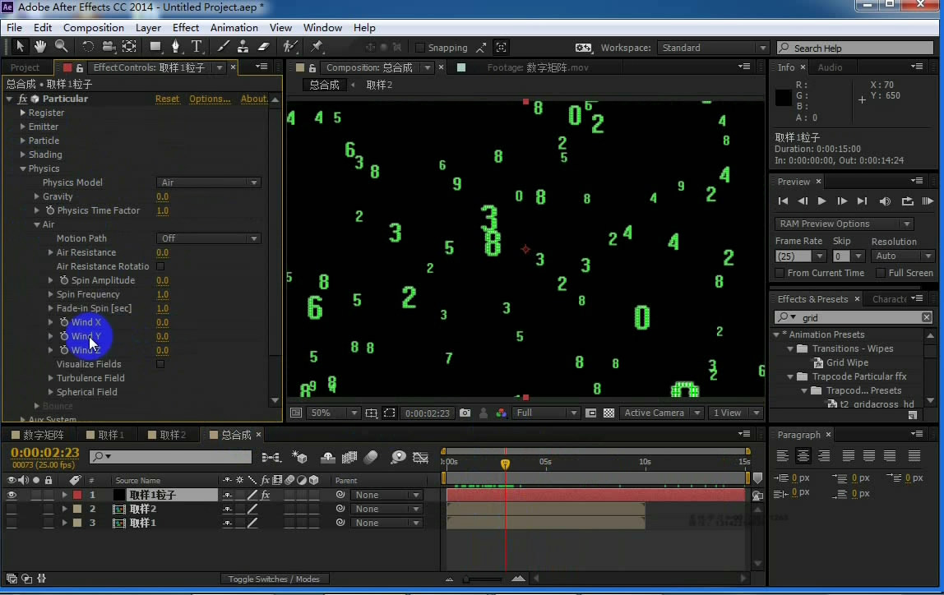Open the Animation menu
Viewport: 944px width, 595px height.
[234, 28]
